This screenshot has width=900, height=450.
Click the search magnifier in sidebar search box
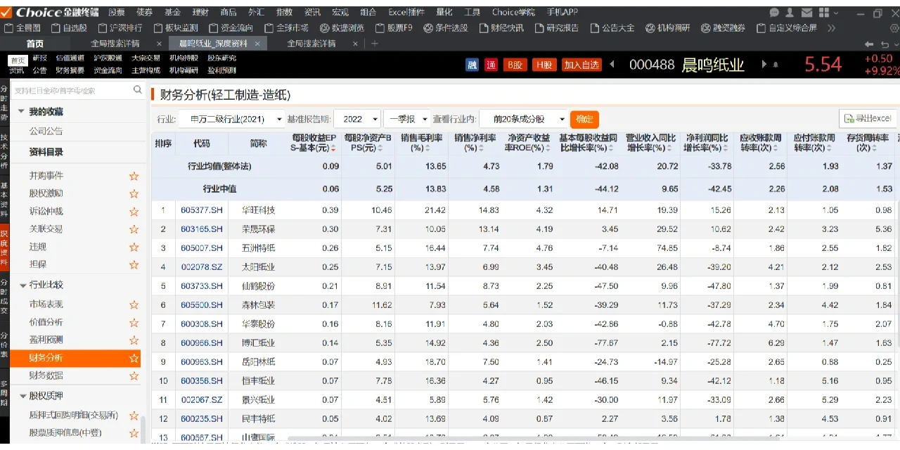tap(137, 90)
